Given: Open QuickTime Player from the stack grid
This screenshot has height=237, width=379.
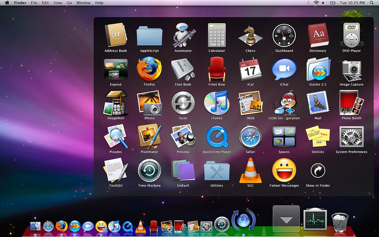Looking at the screenshot, I should [217, 136].
